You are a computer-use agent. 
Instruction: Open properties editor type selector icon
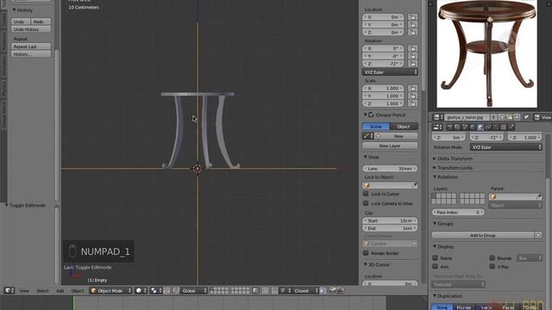click(x=437, y=127)
